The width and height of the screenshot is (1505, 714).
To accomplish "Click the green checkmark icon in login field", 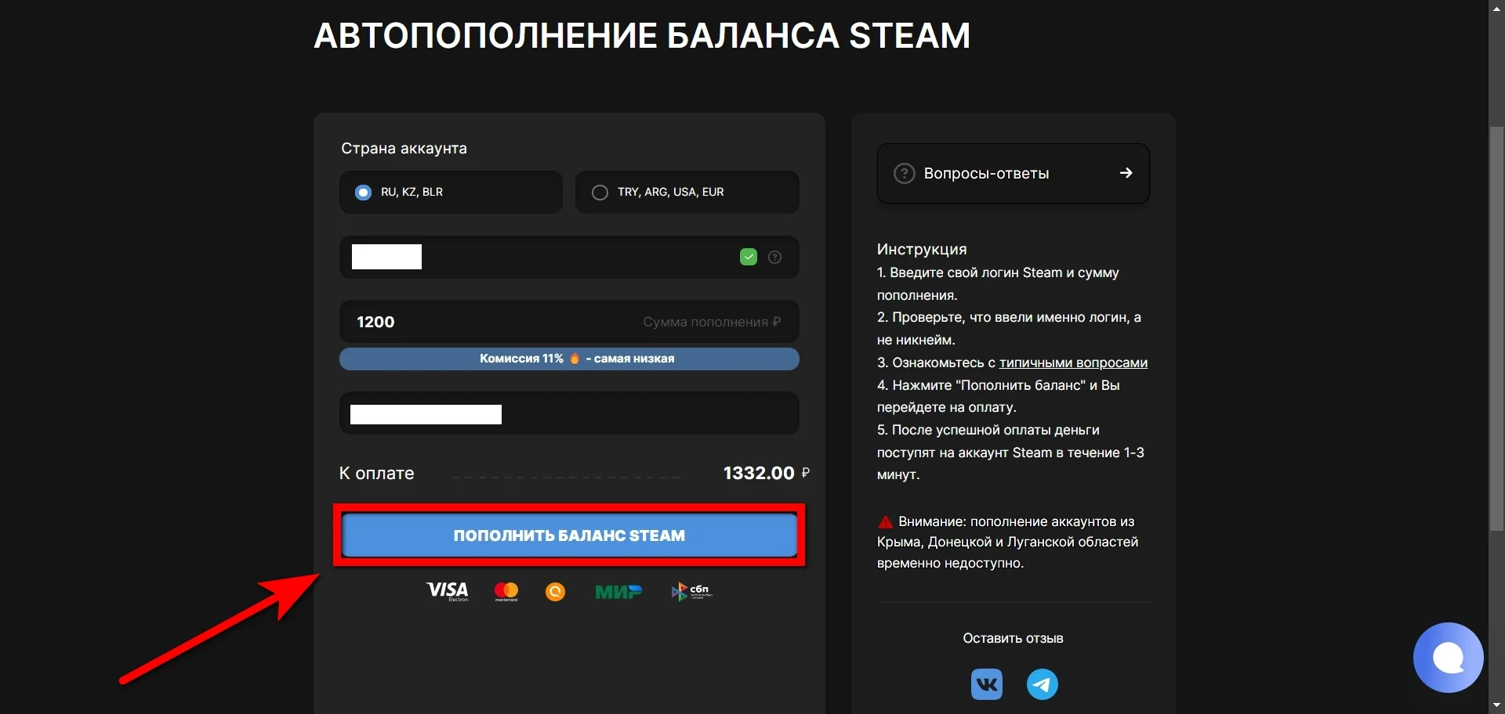I will (749, 257).
